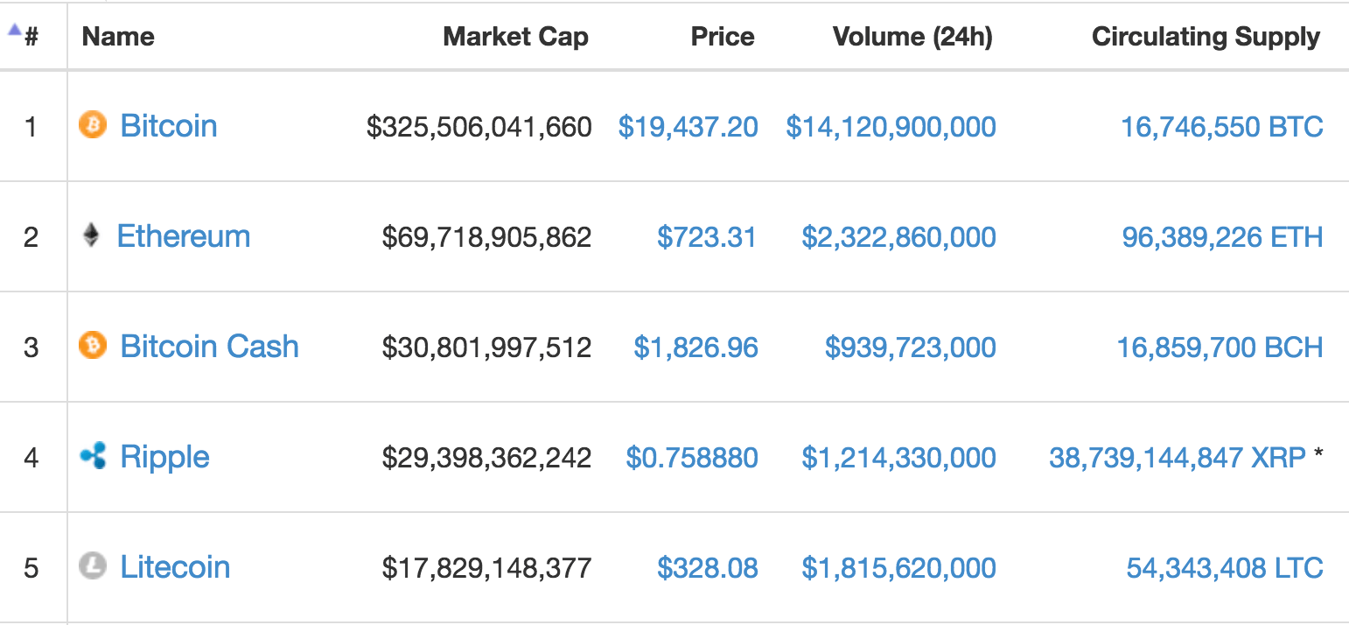Click Litecoin price $328.08 link
Image resolution: width=1349 pixels, height=625 pixels.
708,568
